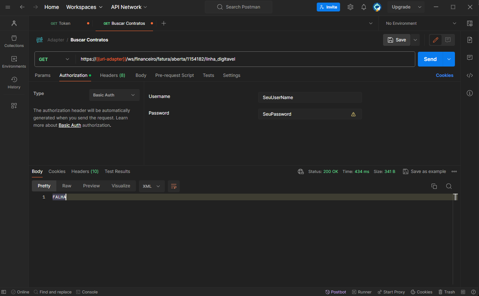Go forward with the right arrow
This screenshot has width=479, height=296.
coord(36,7)
